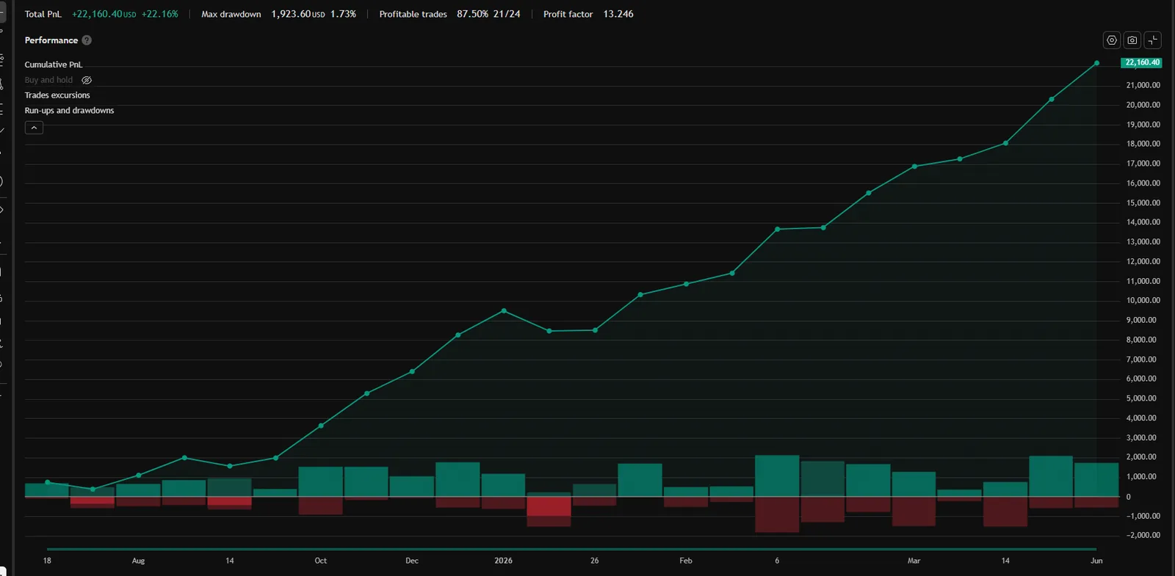Image resolution: width=1175 pixels, height=576 pixels.
Task: Click the 1,923.60 USD drawdown value
Action: [297, 14]
